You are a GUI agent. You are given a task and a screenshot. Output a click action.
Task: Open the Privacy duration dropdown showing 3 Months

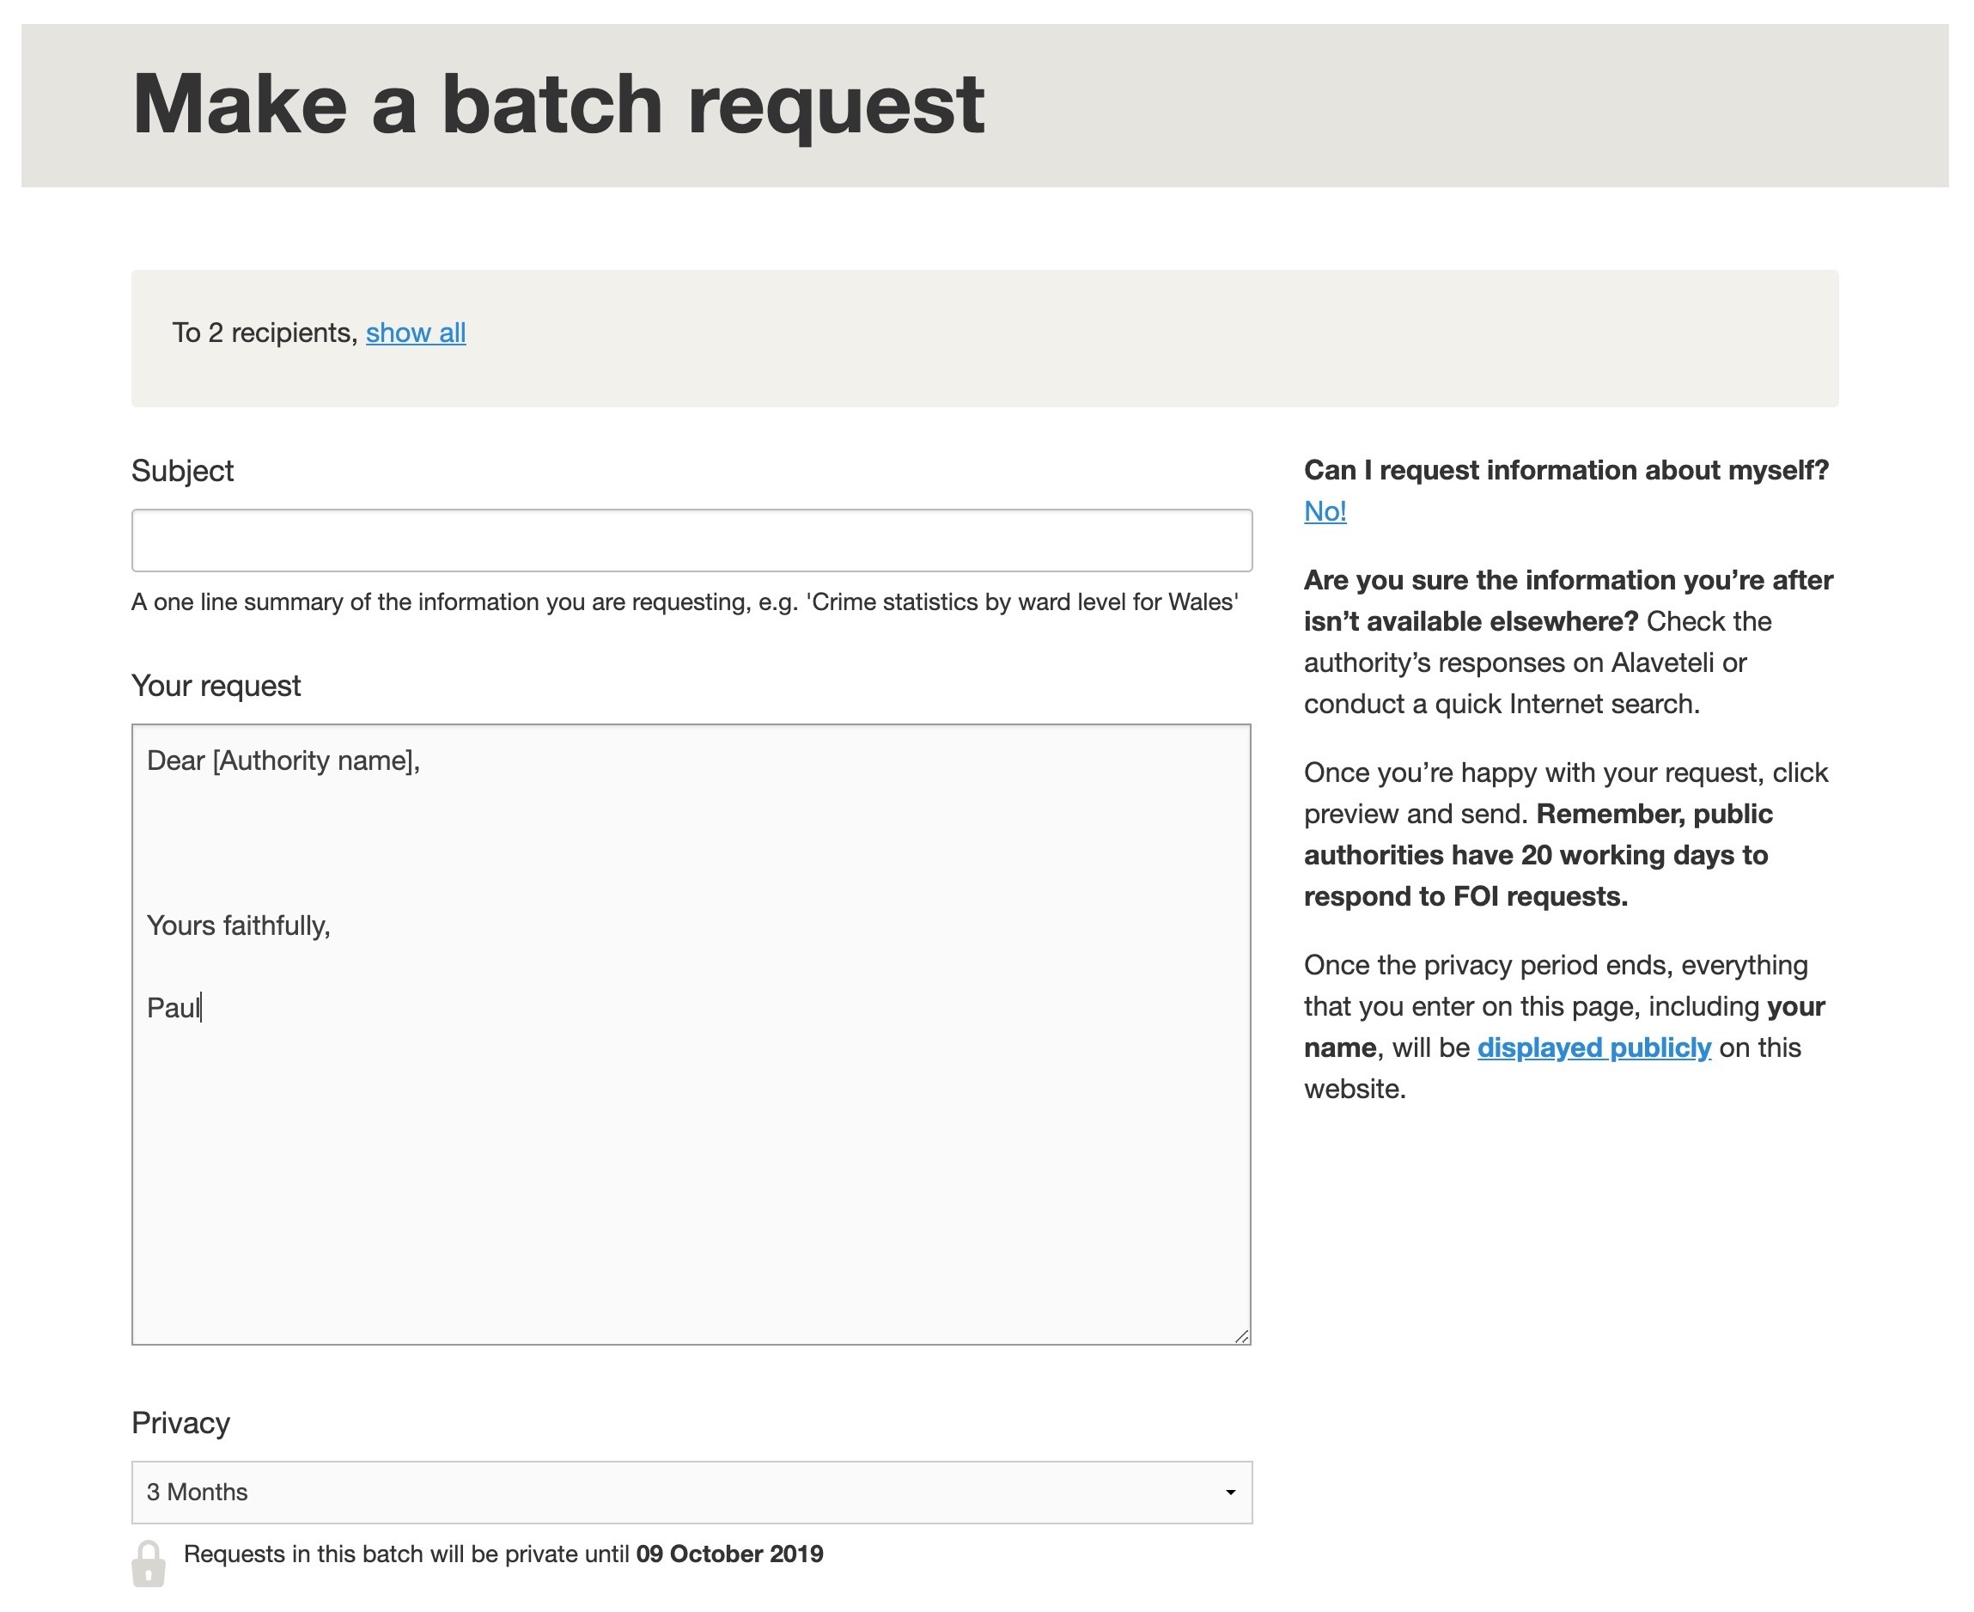coord(692,1493)
